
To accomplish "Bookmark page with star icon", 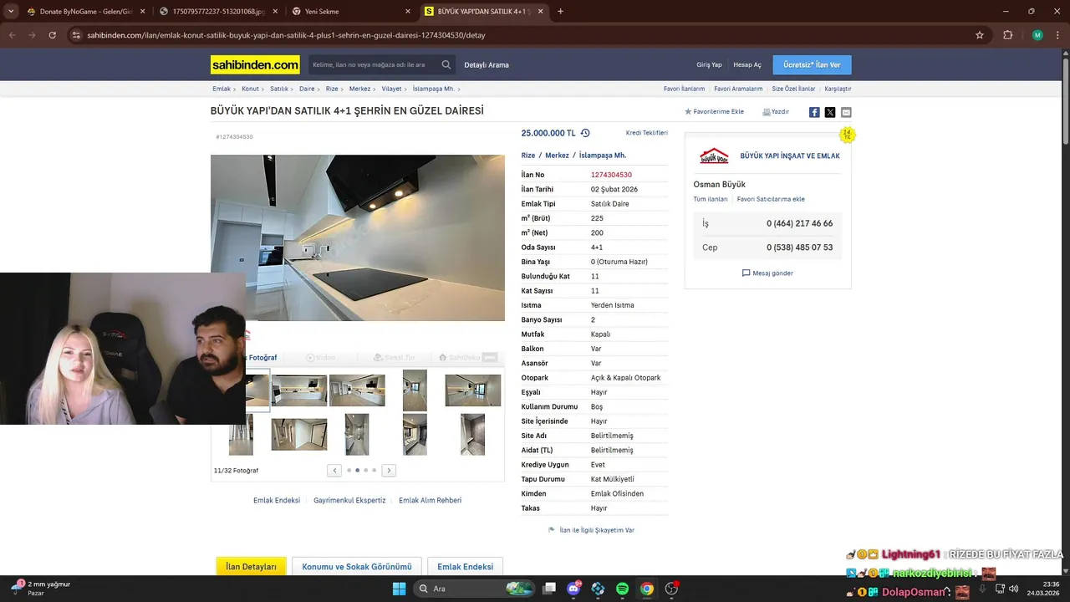I will [980, 35].
